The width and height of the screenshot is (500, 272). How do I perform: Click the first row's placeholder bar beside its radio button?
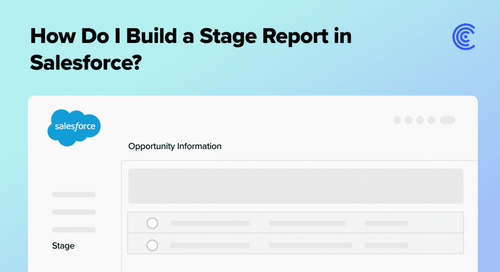(210, 223)
